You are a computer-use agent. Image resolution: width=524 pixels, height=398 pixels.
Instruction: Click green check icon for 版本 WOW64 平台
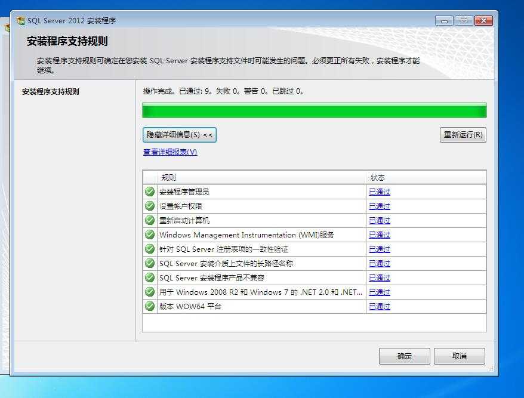tap(150, 306)
